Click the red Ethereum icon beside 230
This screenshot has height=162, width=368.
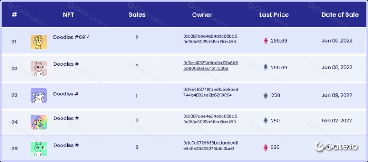tap(266, 148)
